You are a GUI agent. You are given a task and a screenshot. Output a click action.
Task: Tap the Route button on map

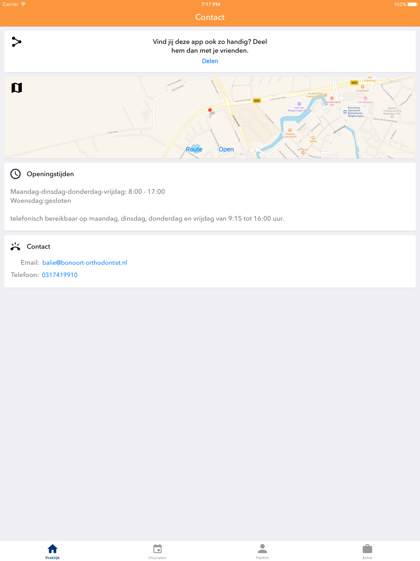tap(194, 149)
